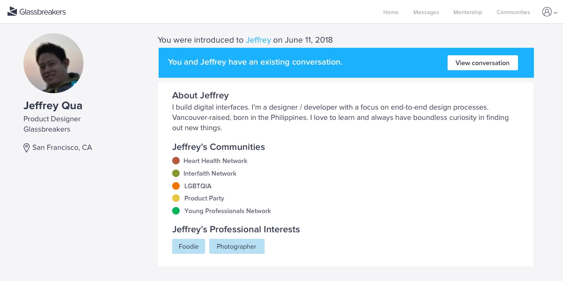The width and height of the screenshot is (563, 281).
Task: Click the Interfaith Network olive dot
Action: (176, 173)
